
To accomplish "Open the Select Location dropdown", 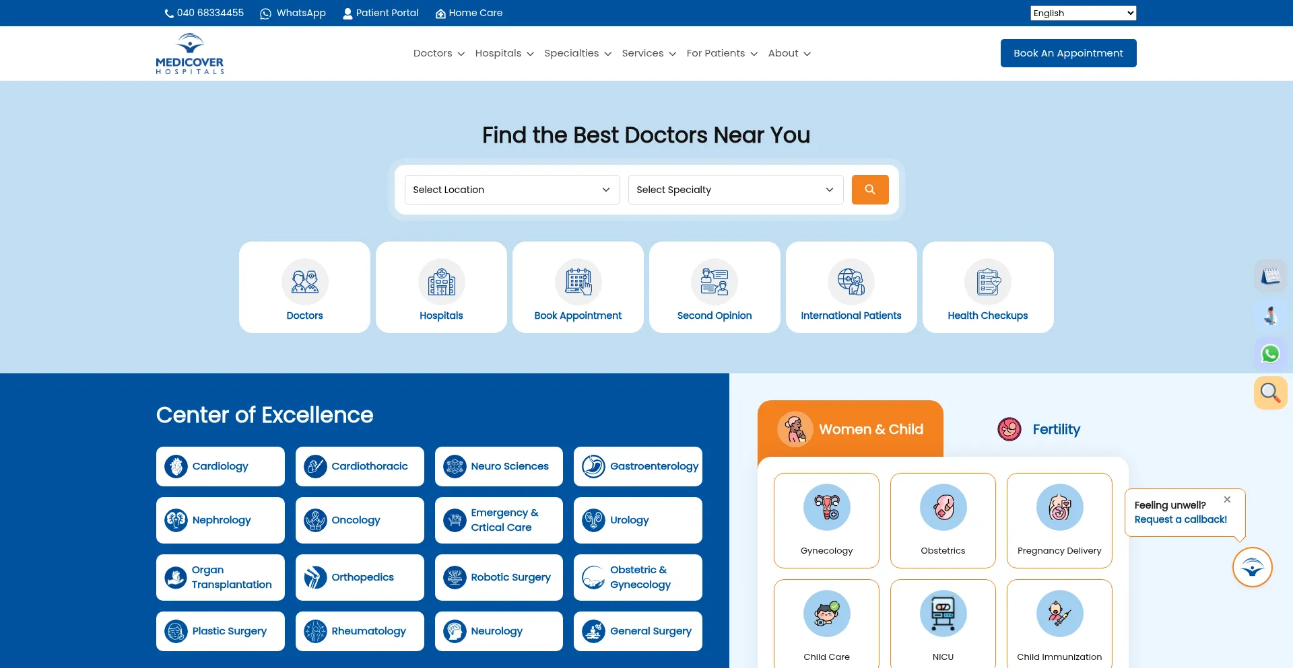I will [x=512, y=190].
